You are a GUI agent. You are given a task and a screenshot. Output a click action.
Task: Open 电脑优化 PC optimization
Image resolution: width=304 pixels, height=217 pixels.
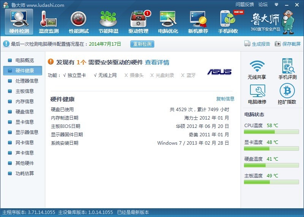coord(168,22)
